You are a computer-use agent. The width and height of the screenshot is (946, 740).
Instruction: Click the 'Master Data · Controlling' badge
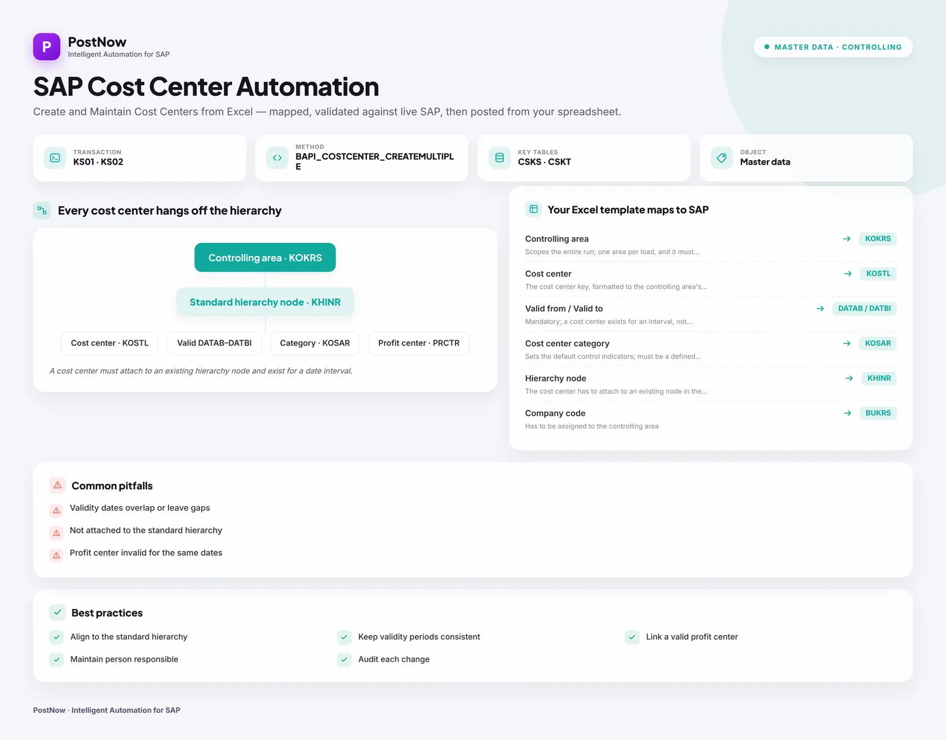click(833, 47)
